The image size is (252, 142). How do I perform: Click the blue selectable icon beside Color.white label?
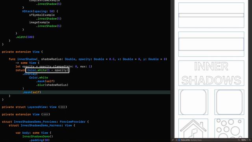point(179,140)
